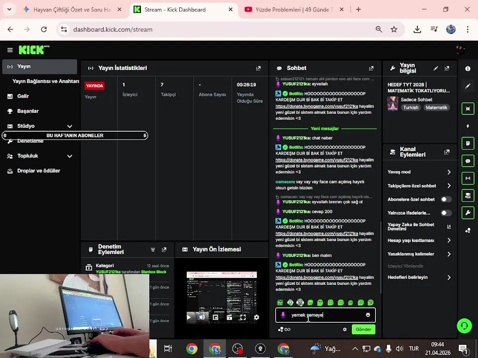
Task: Open Yayın Bağlantısı ve Anahtarı
Action: click(x=46, y=81)
